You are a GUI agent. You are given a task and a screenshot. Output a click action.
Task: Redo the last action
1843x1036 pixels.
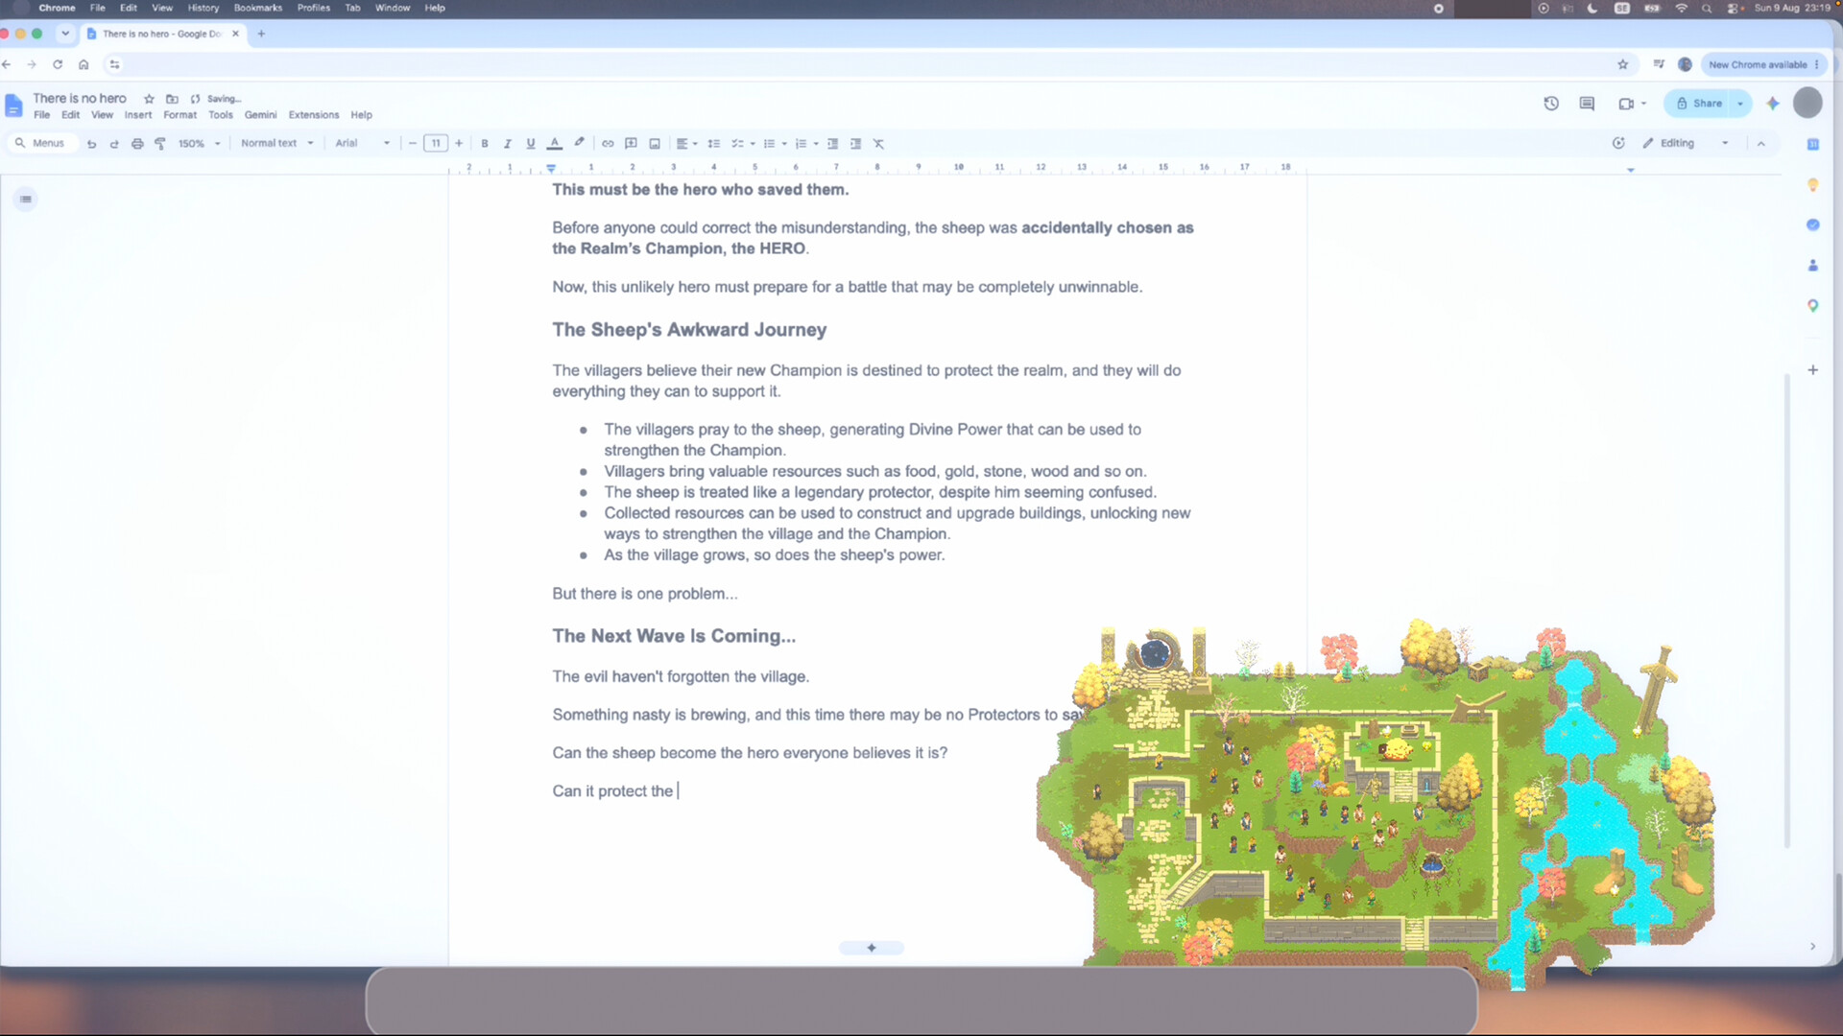(x=114, y=144)
